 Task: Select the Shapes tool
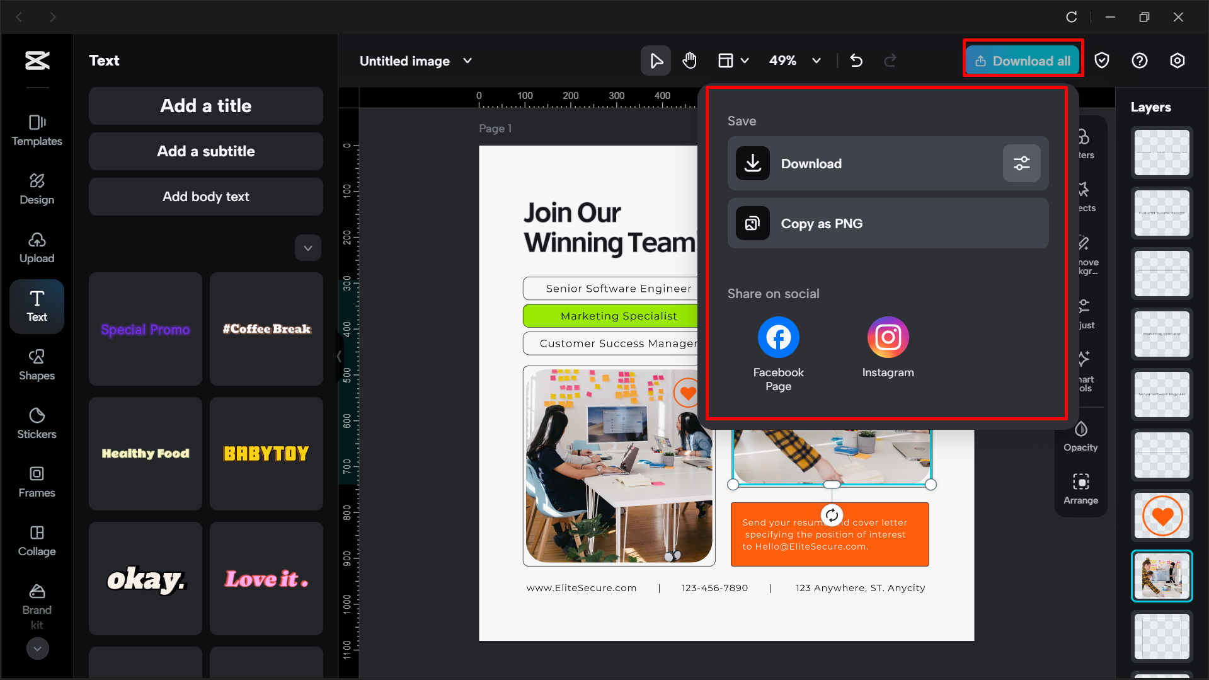[37, 364]
